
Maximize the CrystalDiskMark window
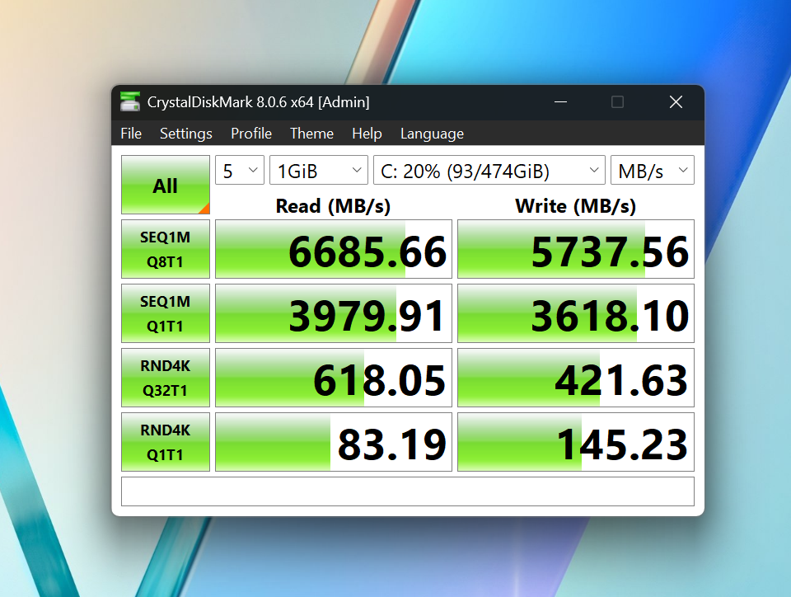(x=617, y=102)
